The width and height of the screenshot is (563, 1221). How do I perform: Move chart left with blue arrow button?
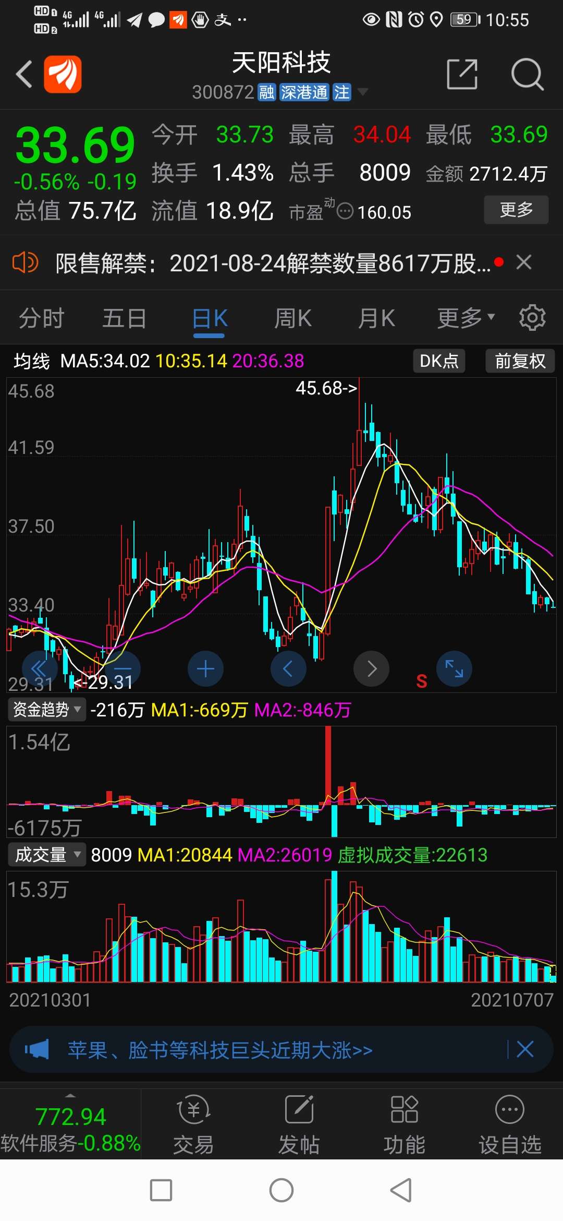pyautogui.click(x=288, y=669)
